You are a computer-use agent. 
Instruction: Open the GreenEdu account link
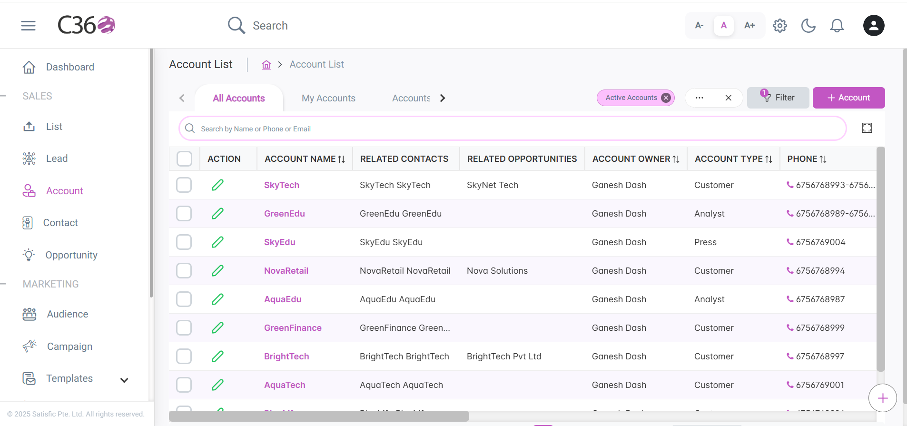coord(285,214)
